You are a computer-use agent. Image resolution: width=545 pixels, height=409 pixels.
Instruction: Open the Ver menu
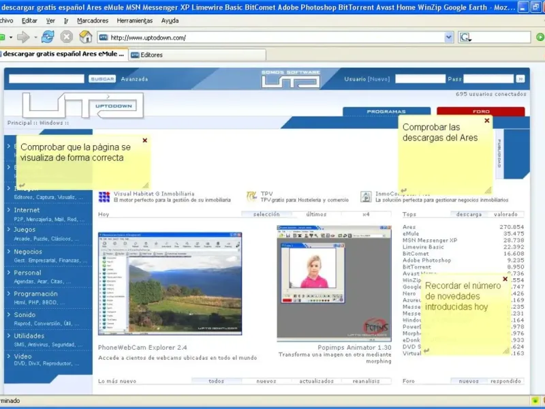[x=50, y=21]
